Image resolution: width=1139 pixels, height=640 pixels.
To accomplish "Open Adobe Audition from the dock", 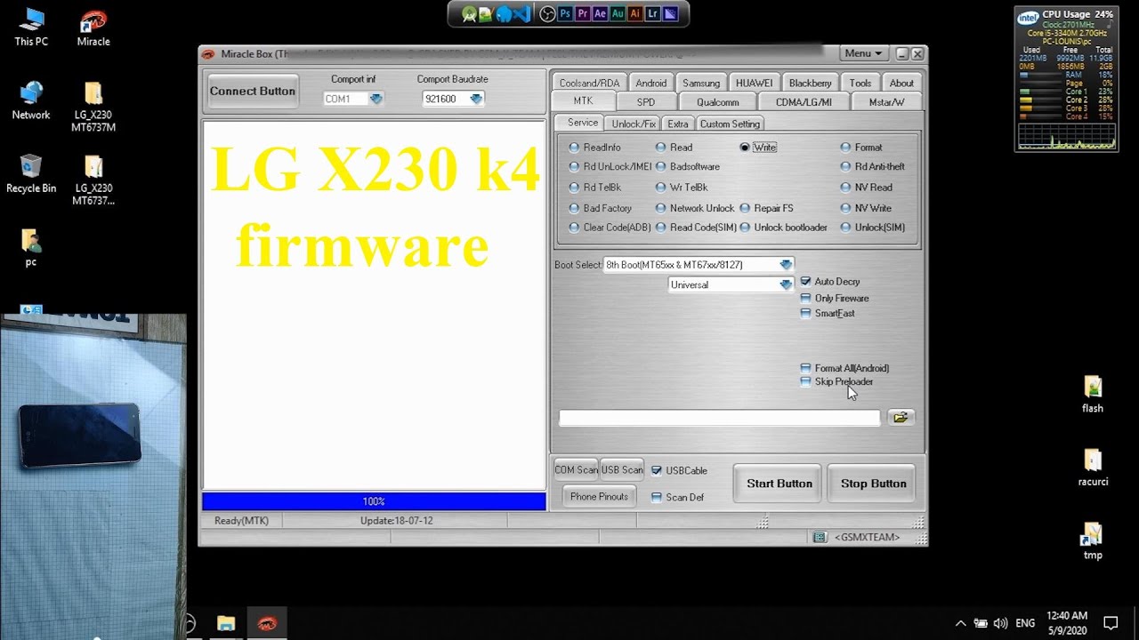I will (x=618, y=13).
